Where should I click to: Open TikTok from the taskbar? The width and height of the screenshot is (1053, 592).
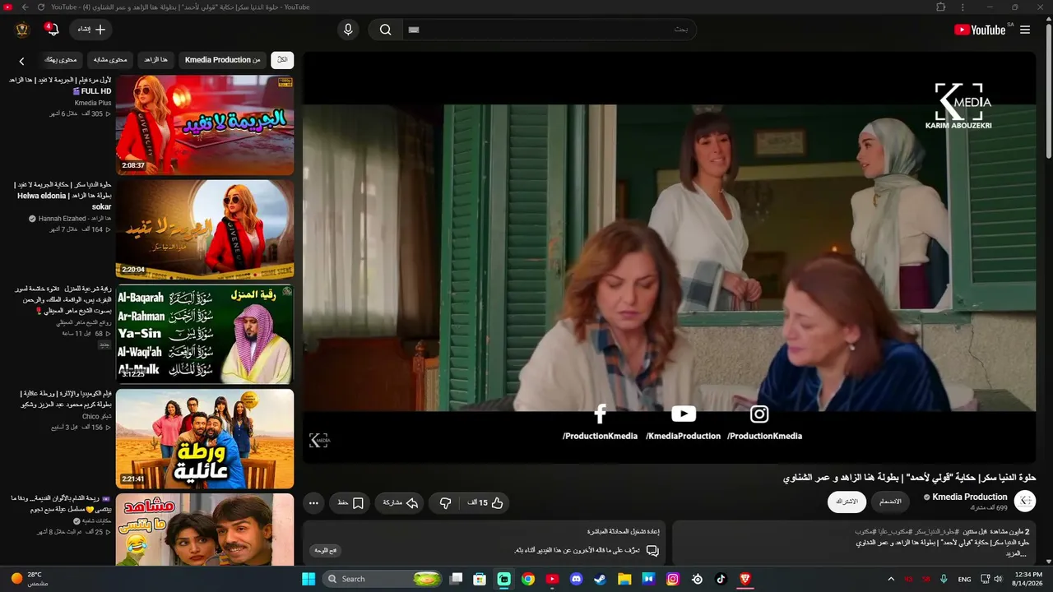coord(721,579)
